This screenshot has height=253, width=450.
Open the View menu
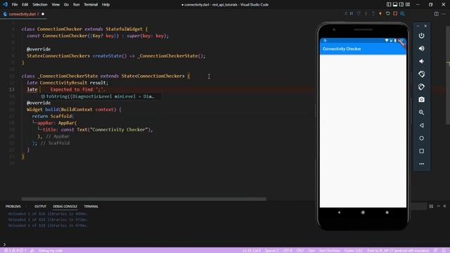(x=56, y=5)
